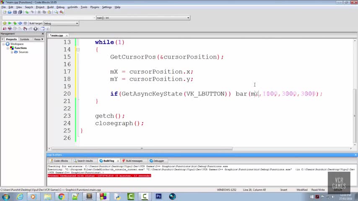Close the Management panel
Image resolution: width=358 pixels, height=201 pixels.
pos(43,34)
